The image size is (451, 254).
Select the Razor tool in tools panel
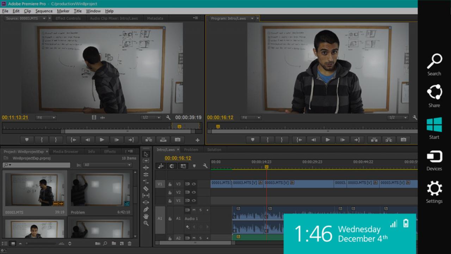click(x=146, y=188)
